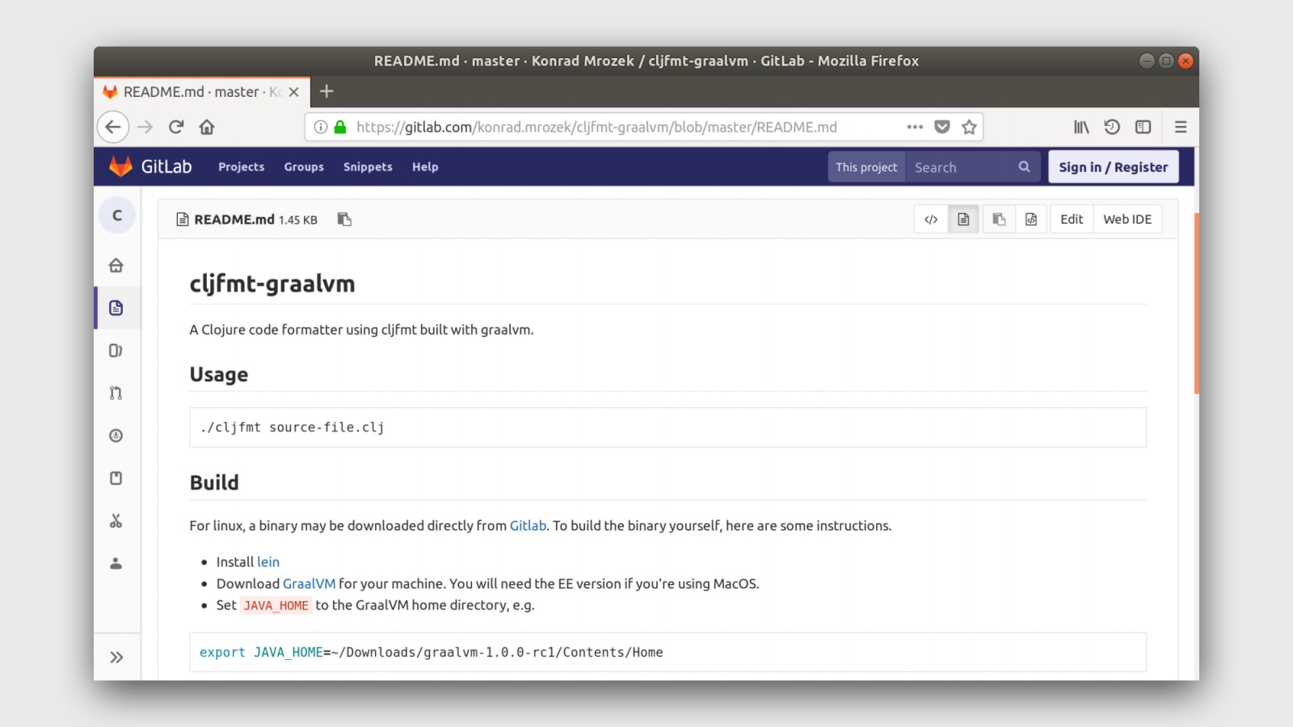Expand the collapsed sidebar chevrons
The image size is (1293, 727).
[117, 657]
